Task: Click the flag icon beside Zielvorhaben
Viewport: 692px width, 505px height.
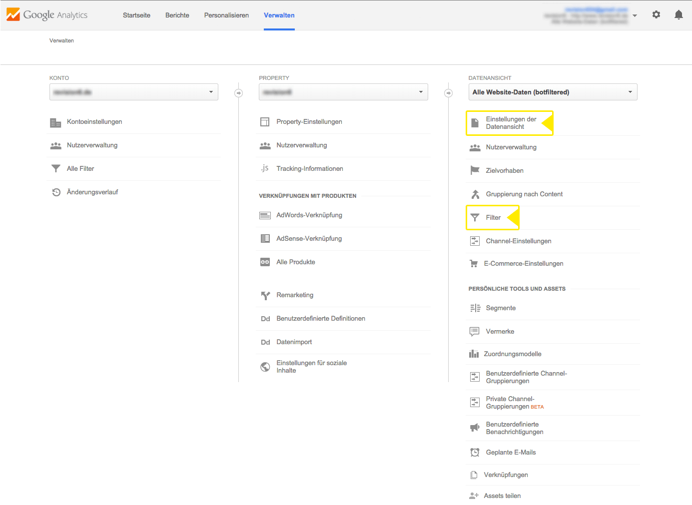Action: pos(475,171)
